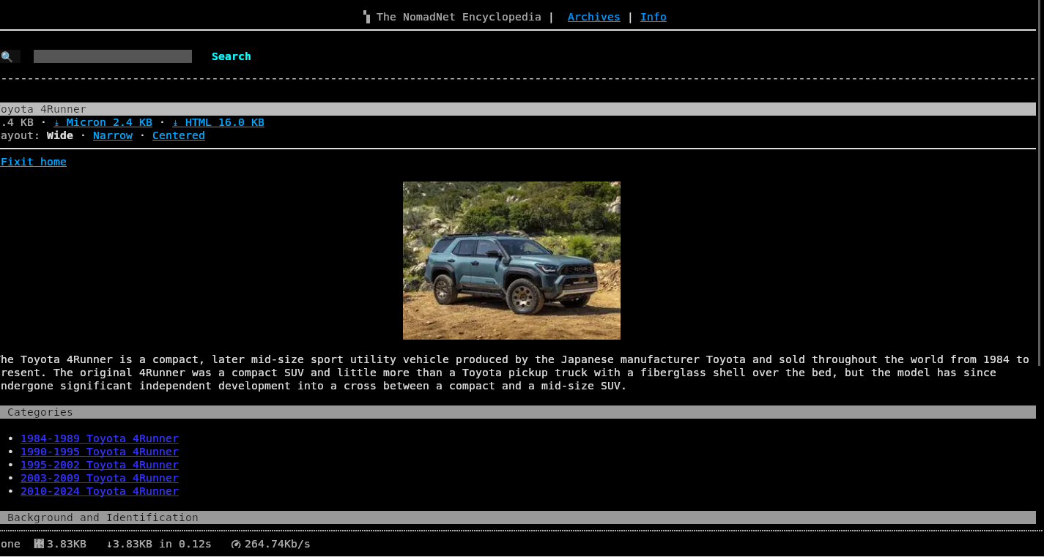This screenshot has width=1044, height=557.
Task: Click the 264.74Kb/s speed readout
Action: (278, 544)
